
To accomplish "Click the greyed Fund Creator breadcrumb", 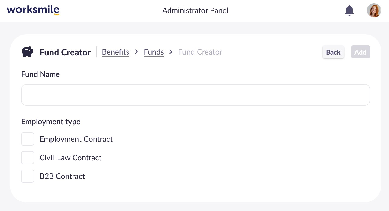I will point(200,52).
